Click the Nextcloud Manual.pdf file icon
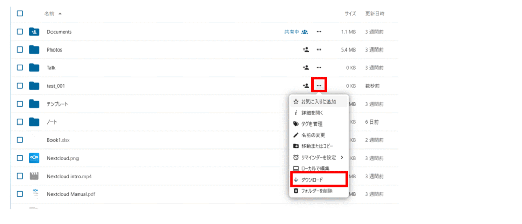522x224 pixels. click(34, 194)
